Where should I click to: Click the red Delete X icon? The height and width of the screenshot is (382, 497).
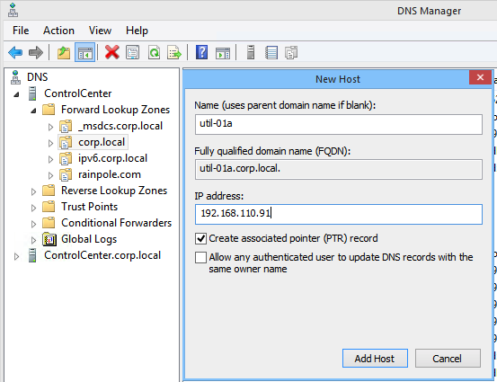(x=112, y=52)
